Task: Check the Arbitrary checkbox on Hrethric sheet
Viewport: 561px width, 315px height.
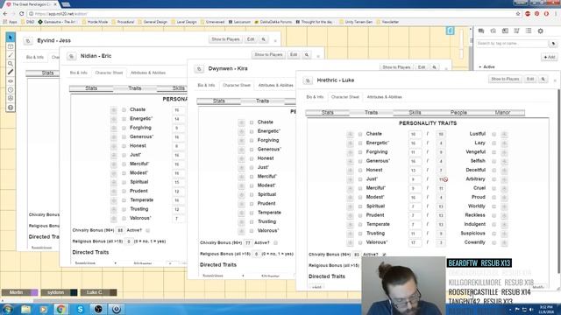Action: [x=494, y=179]
